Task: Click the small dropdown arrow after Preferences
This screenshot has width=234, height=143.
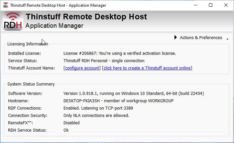Action: click(227, 39)
